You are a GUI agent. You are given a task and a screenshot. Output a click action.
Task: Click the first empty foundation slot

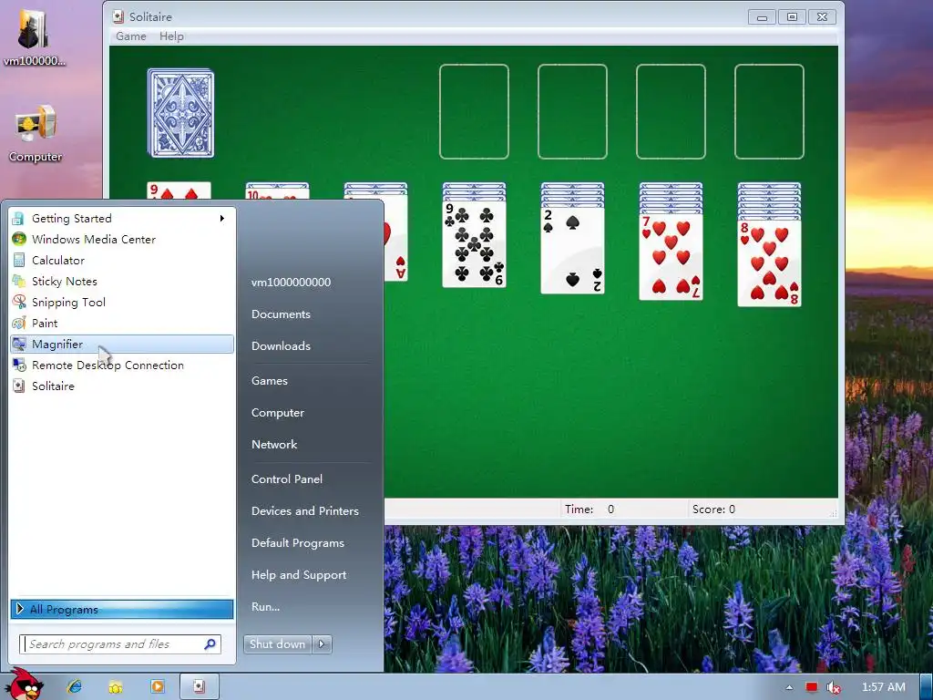click(474, 112)
